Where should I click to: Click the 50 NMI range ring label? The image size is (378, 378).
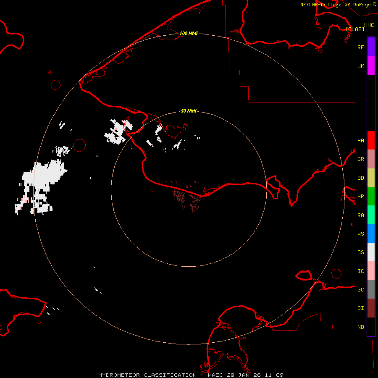189,111
